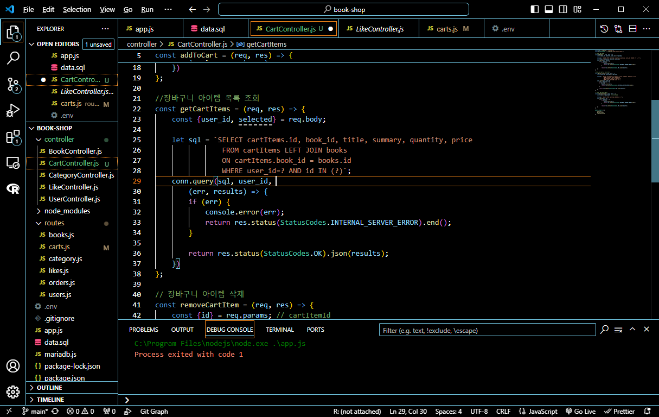
Task: Open the file history timeline icon
Action: pyautogui.click(x=604, y=29)
